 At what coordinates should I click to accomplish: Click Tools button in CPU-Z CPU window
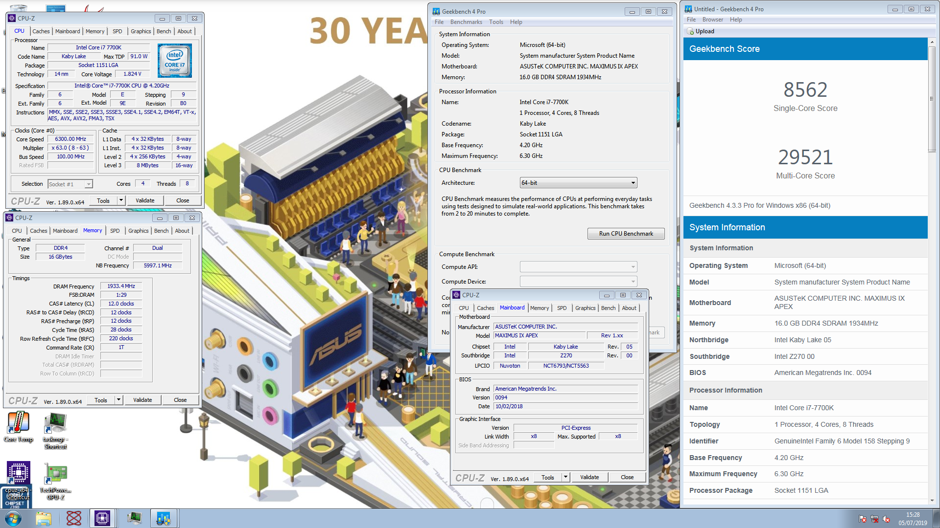[103, 200]
